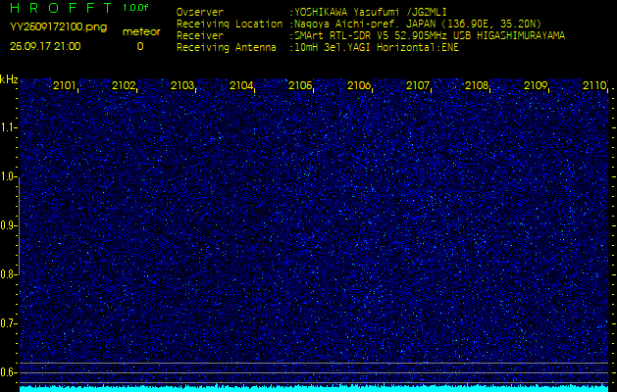
Task: Click the cyan signal level strip at bottom
Action: coord(314,387)
